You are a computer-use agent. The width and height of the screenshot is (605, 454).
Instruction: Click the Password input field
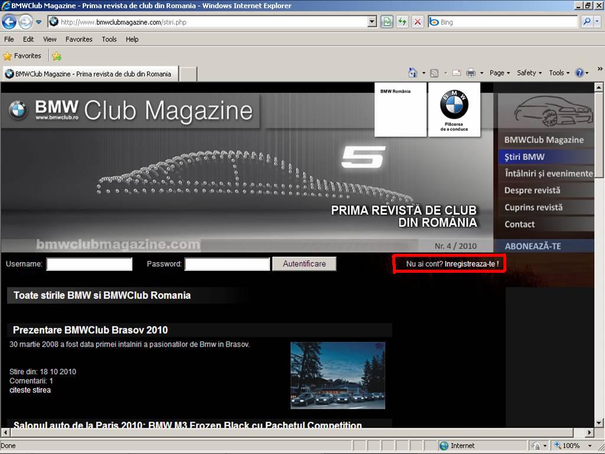click(227, 264)
